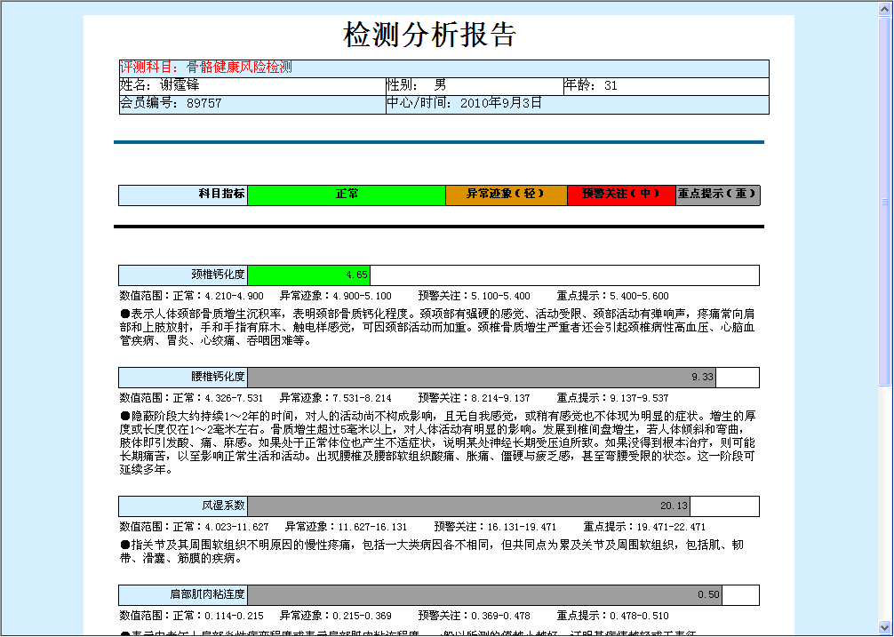894x637 pixels.
Task: Click the gray 0.50 value bar
Action: click(x=484, y=595)
